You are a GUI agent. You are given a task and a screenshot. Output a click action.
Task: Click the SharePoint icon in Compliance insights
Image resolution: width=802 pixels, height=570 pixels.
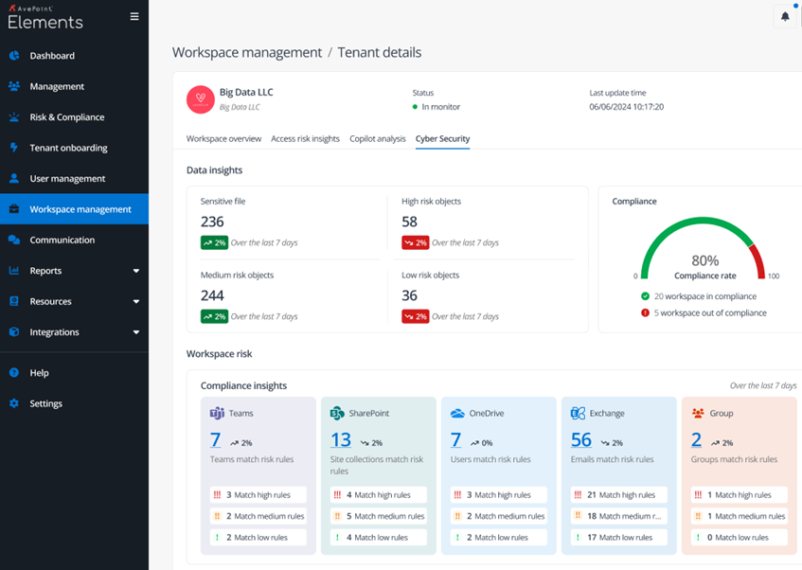pyautogui.click(x=337, y=413)
